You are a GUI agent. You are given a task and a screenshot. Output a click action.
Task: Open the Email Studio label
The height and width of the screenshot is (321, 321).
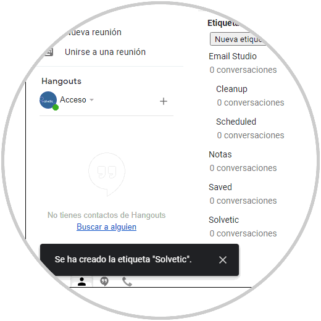[x=233, y=56]
